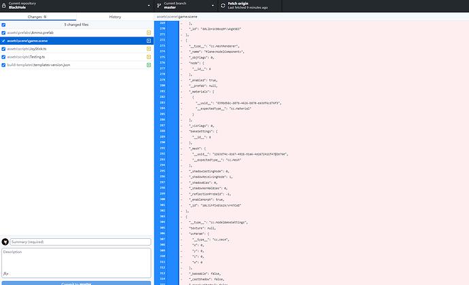Click the '5 changed files' label
The height and width of the screenshot is (285, 469).
(76, 25)
